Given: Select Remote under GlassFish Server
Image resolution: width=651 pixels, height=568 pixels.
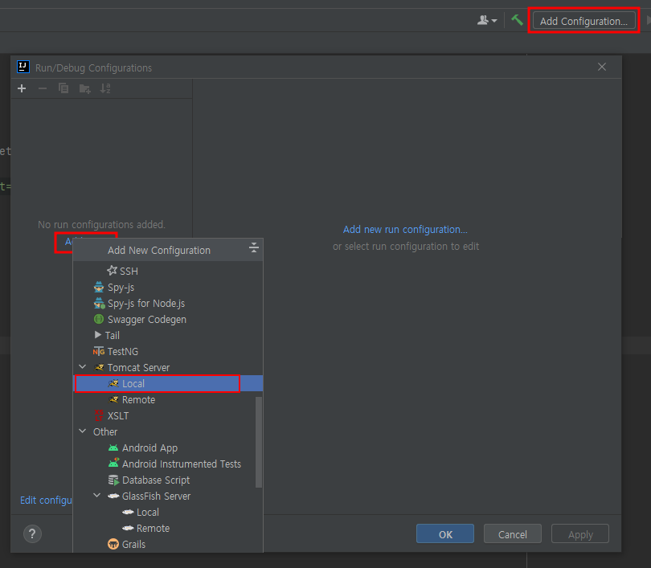Looking at the screenshot, I should pyautogui.click(x=168, y=528).
